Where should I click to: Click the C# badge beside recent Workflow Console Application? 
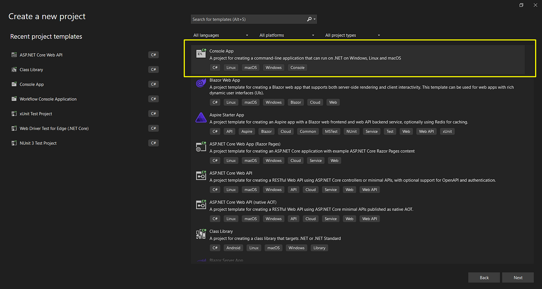tap(153, 99)
